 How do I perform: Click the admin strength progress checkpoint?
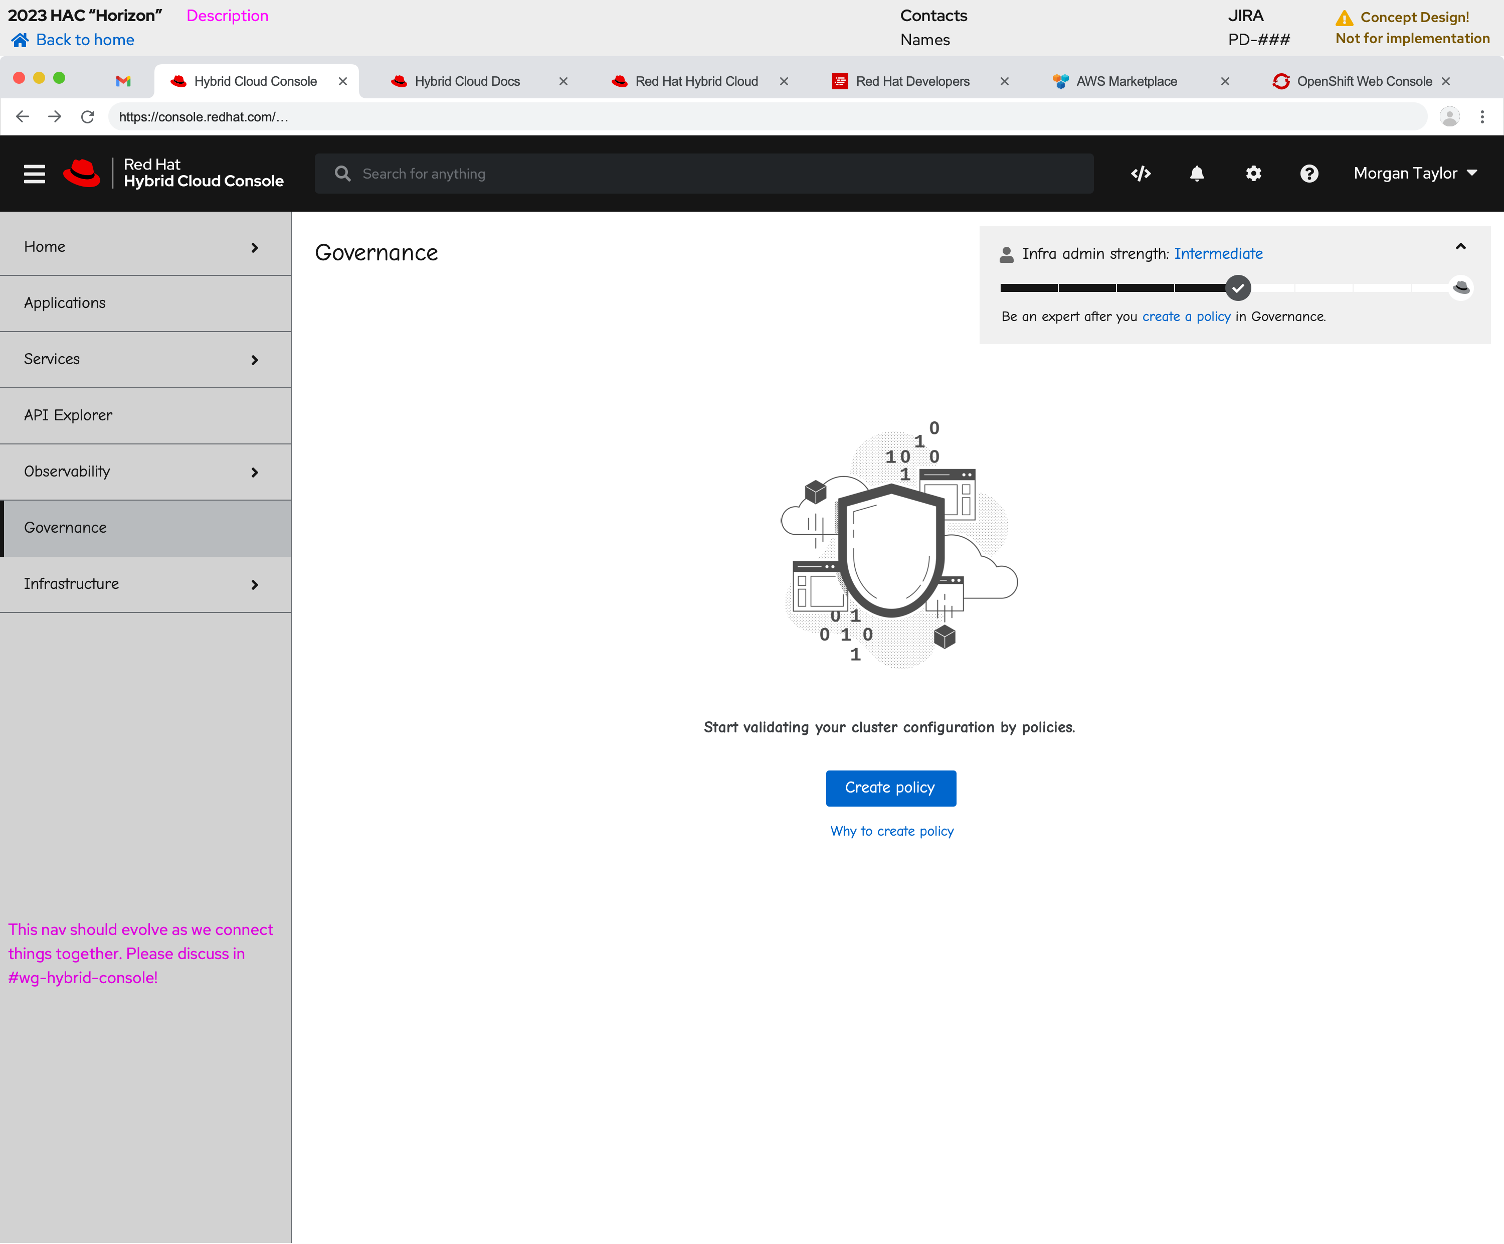[x=1238, y=288]
